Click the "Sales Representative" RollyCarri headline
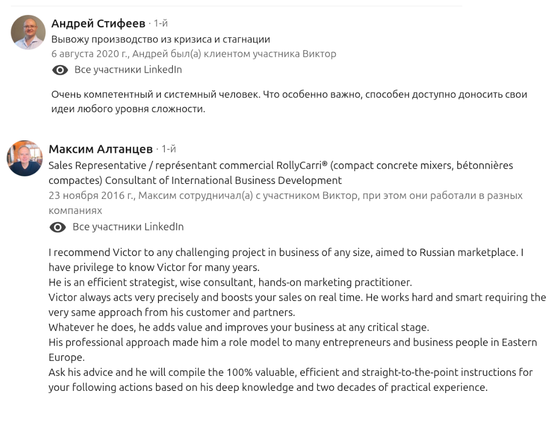The height and width of the screenshot is (436, 552). tap(281, 165)
